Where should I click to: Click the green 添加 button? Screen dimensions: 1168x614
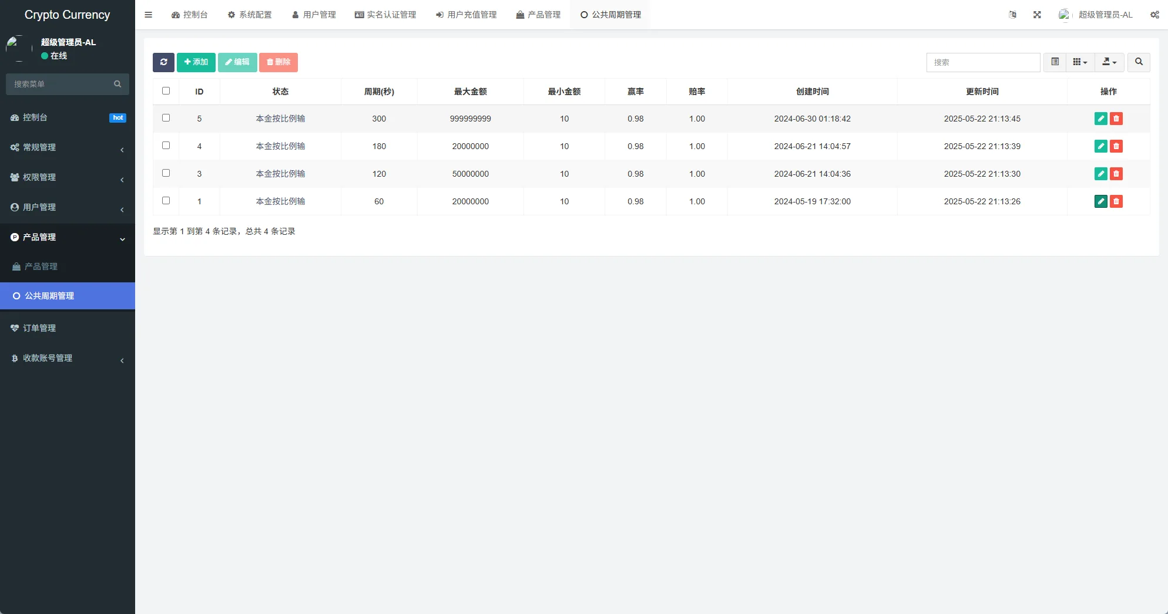[x=196, y=62]
